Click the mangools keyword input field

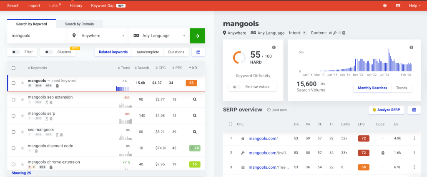tap(38, 36)
